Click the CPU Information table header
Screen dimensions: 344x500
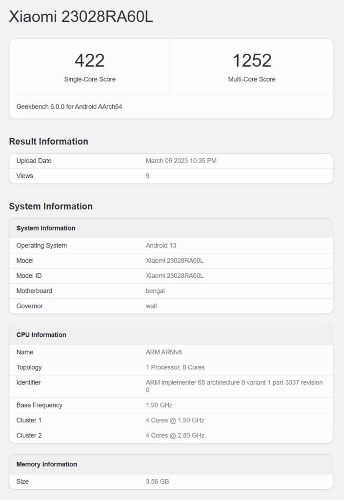point(41,335)
